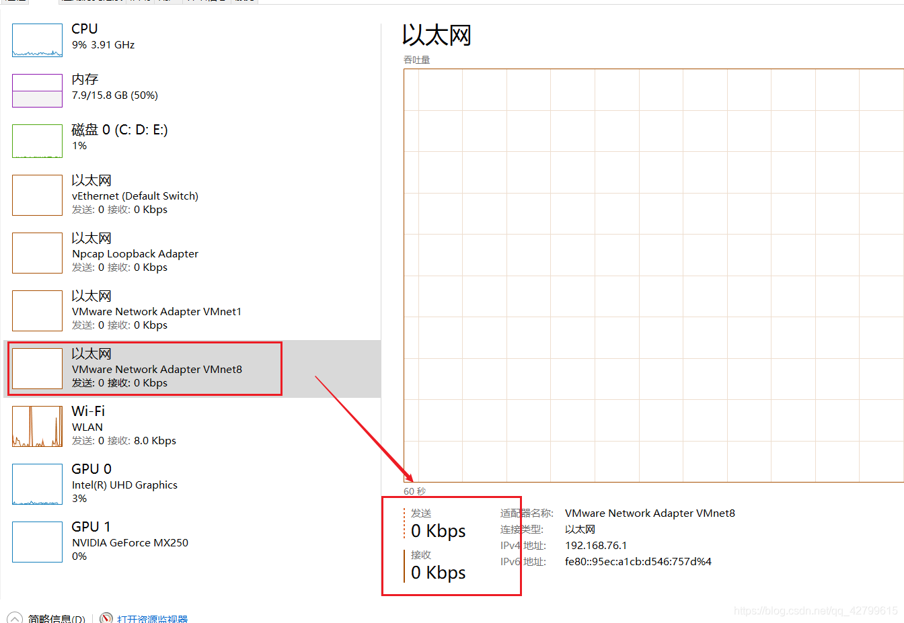Click the IPv4 地址 label

pyautogui.click(x=523, y=545)
